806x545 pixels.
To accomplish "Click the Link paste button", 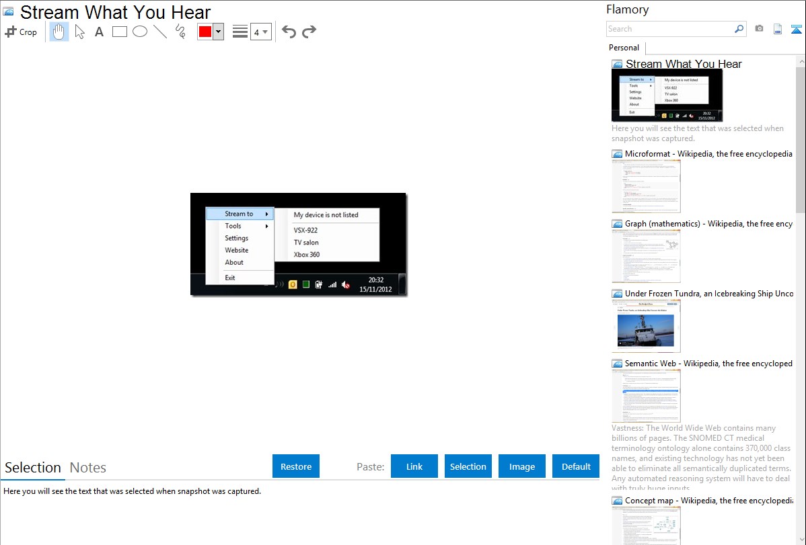I will coord(414,466).
